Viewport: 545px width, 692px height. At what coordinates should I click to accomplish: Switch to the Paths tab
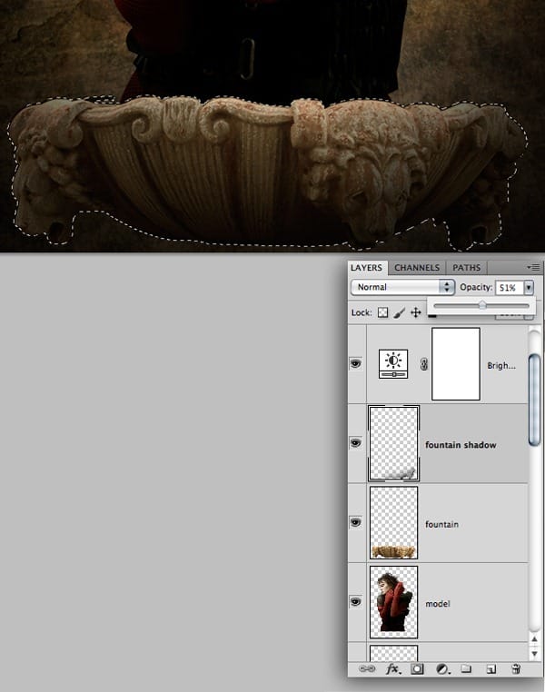click(467, 268)
